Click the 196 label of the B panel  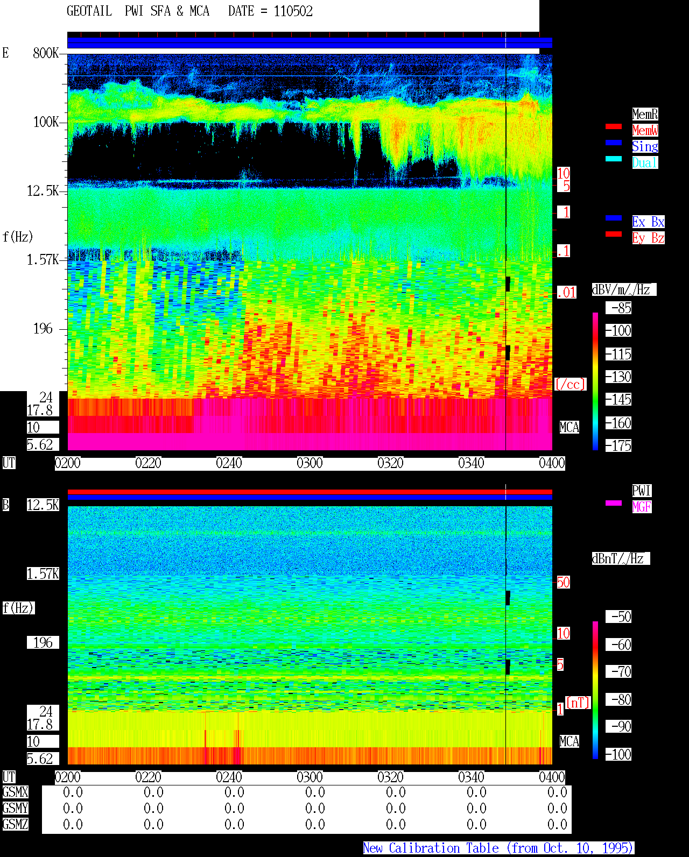coord(43,642)
